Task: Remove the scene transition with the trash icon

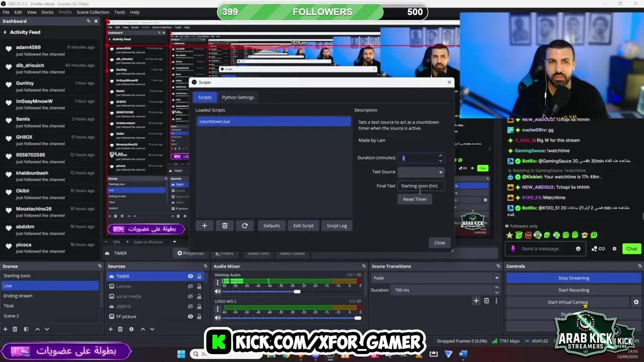Action: [x=486, y=301]
